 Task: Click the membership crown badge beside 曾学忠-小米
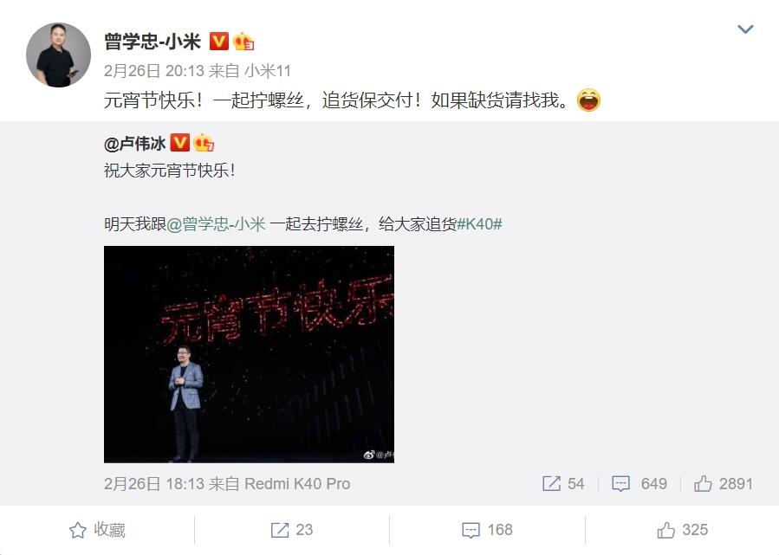coord(243,42)
